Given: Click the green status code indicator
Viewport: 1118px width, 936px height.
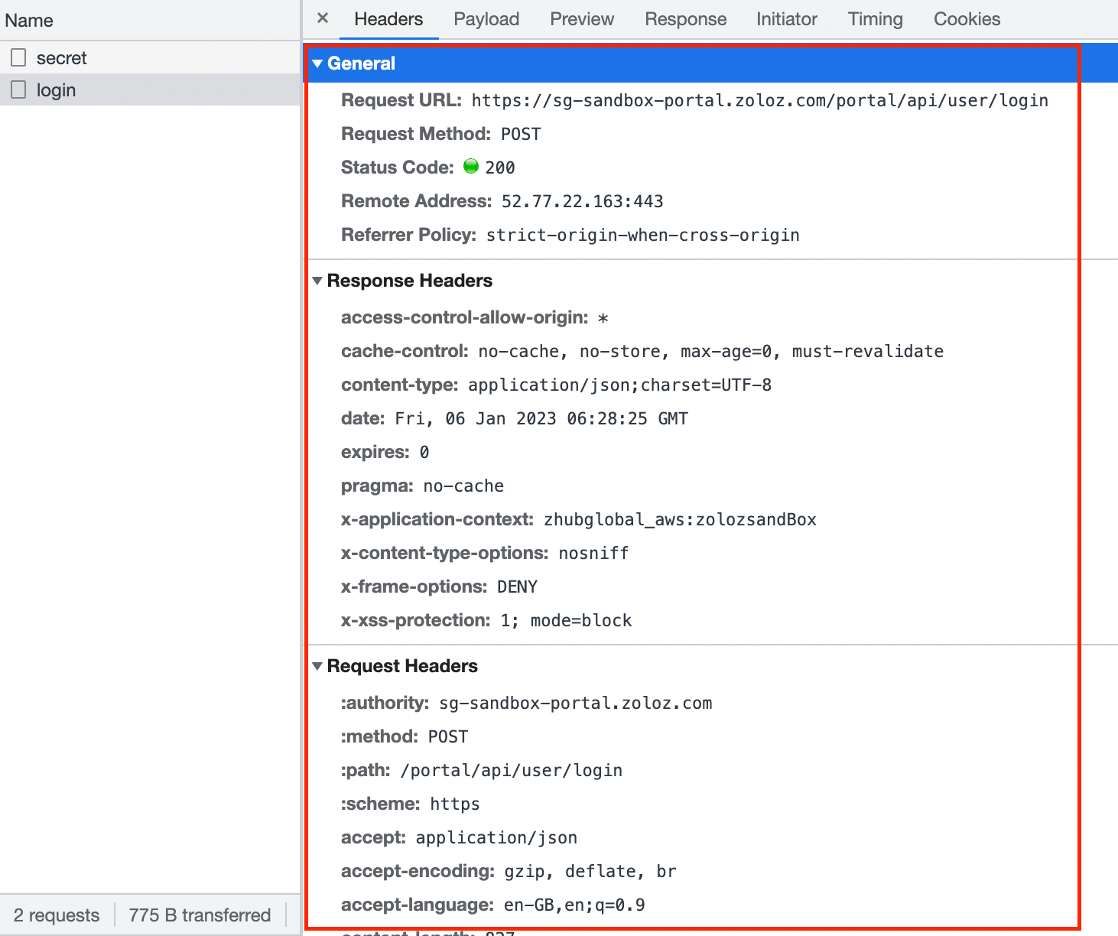Looking at the screenshot, I should pyautogui.click(x=471, y=166).
